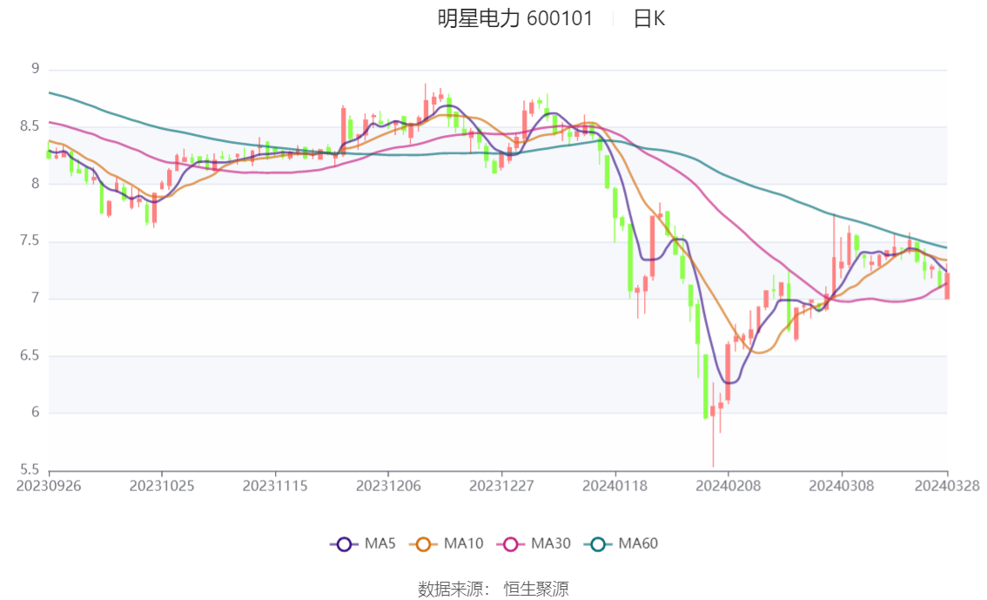This screenshot has width=987, height=600.
Task: Toggle the MA5 series via its text label
Action: click(x=380, y=544)
